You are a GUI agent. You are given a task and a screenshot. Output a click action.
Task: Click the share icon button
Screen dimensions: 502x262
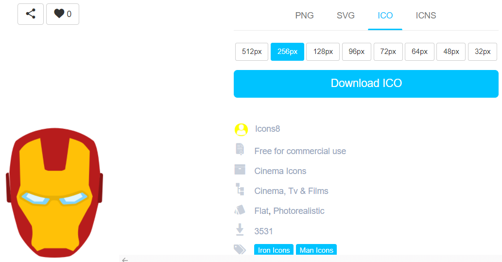click(31, 14)
